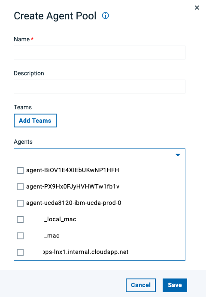Close the Create Agent Pool dialog
The image size is (206, 297).
(x=197, y=8)
